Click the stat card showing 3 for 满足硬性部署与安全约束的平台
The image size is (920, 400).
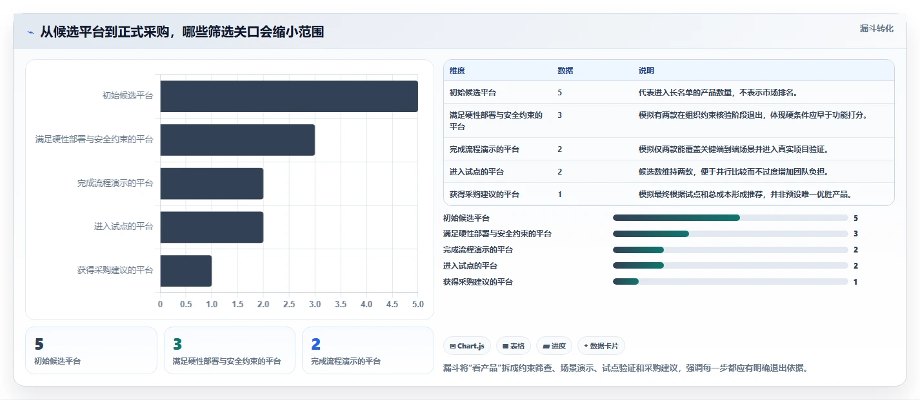(x=230, y=350)
